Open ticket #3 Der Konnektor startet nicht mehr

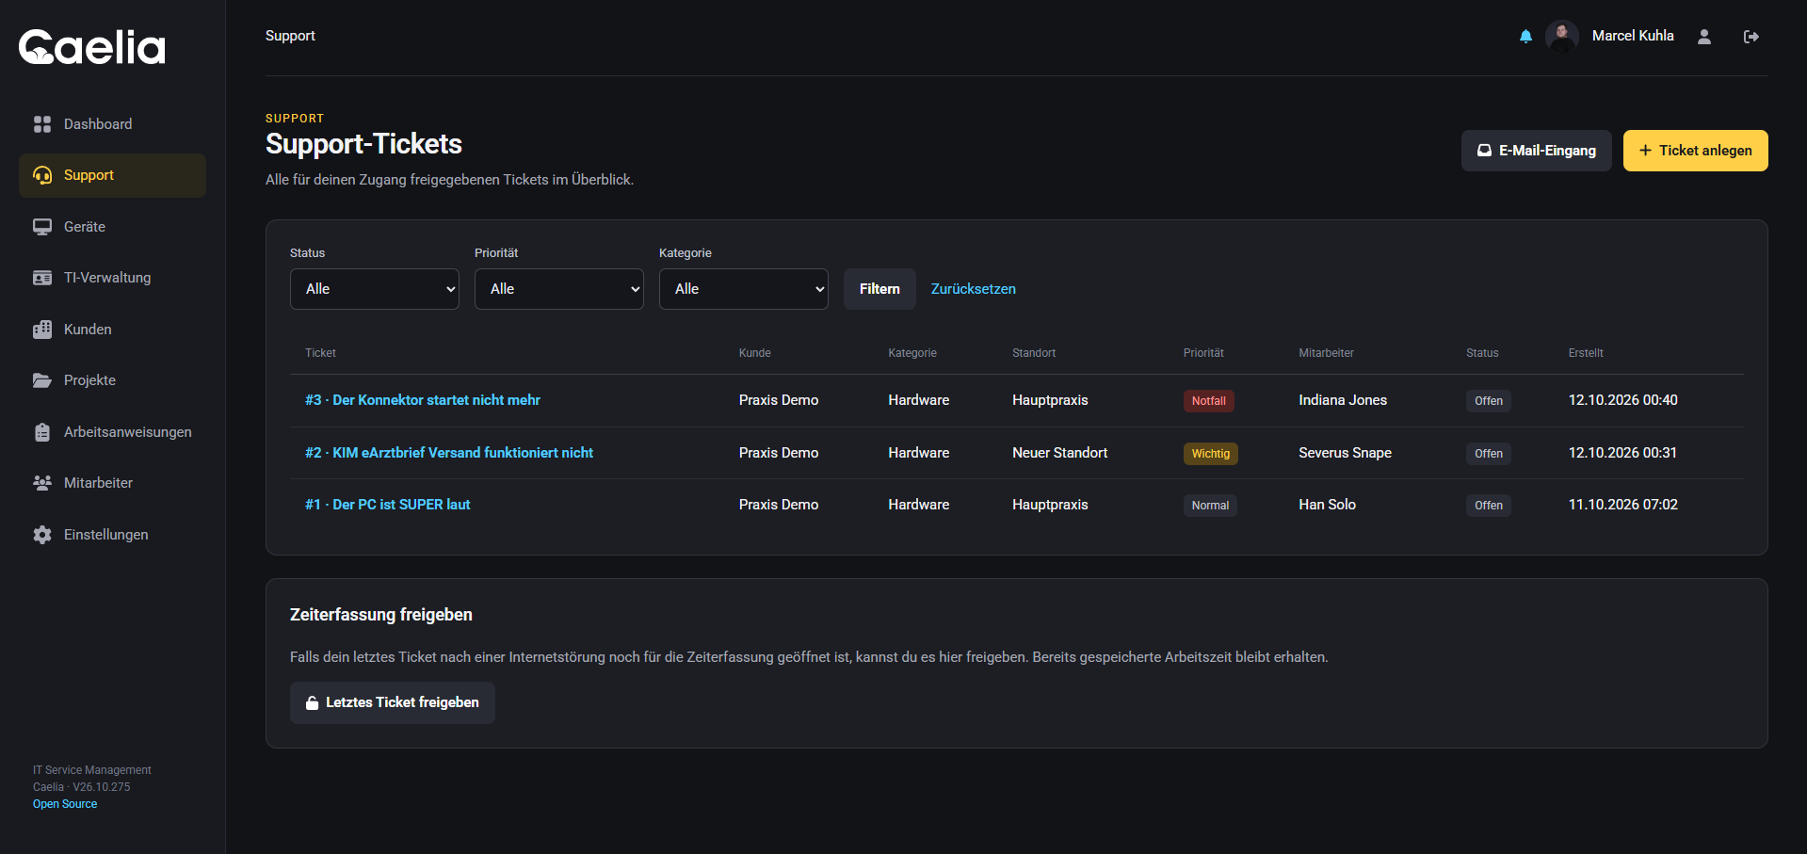423,400
